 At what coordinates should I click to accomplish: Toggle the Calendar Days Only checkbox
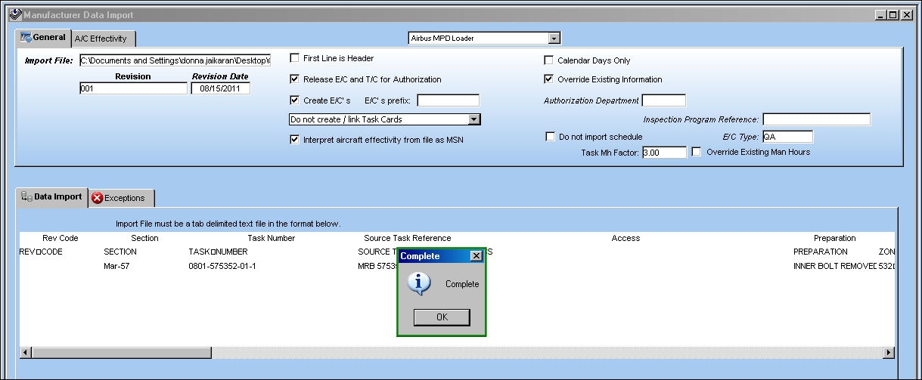(549, 60)
